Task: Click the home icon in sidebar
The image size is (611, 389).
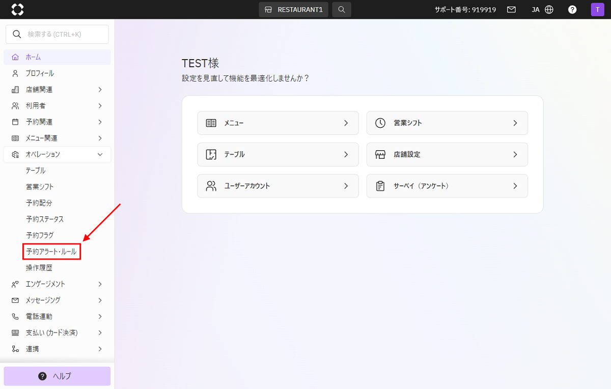Action: (x=15, y=57)
